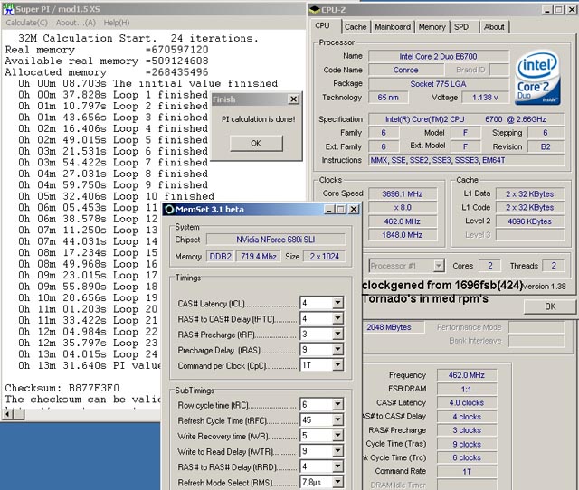The image size is (579, 490).
Task: Click the Loop 24 finished line
Action: 89,354
